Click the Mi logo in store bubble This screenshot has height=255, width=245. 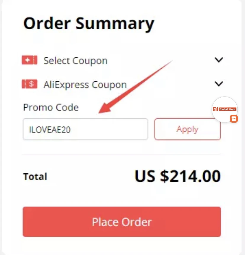tap(215, 109)
